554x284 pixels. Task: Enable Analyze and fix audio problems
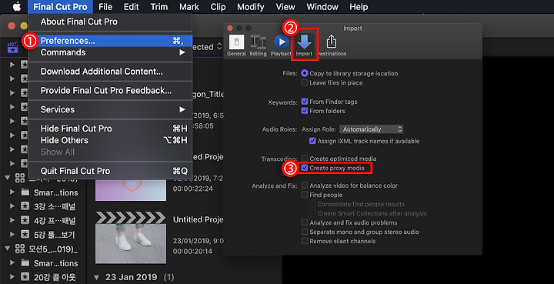[305, 222]
